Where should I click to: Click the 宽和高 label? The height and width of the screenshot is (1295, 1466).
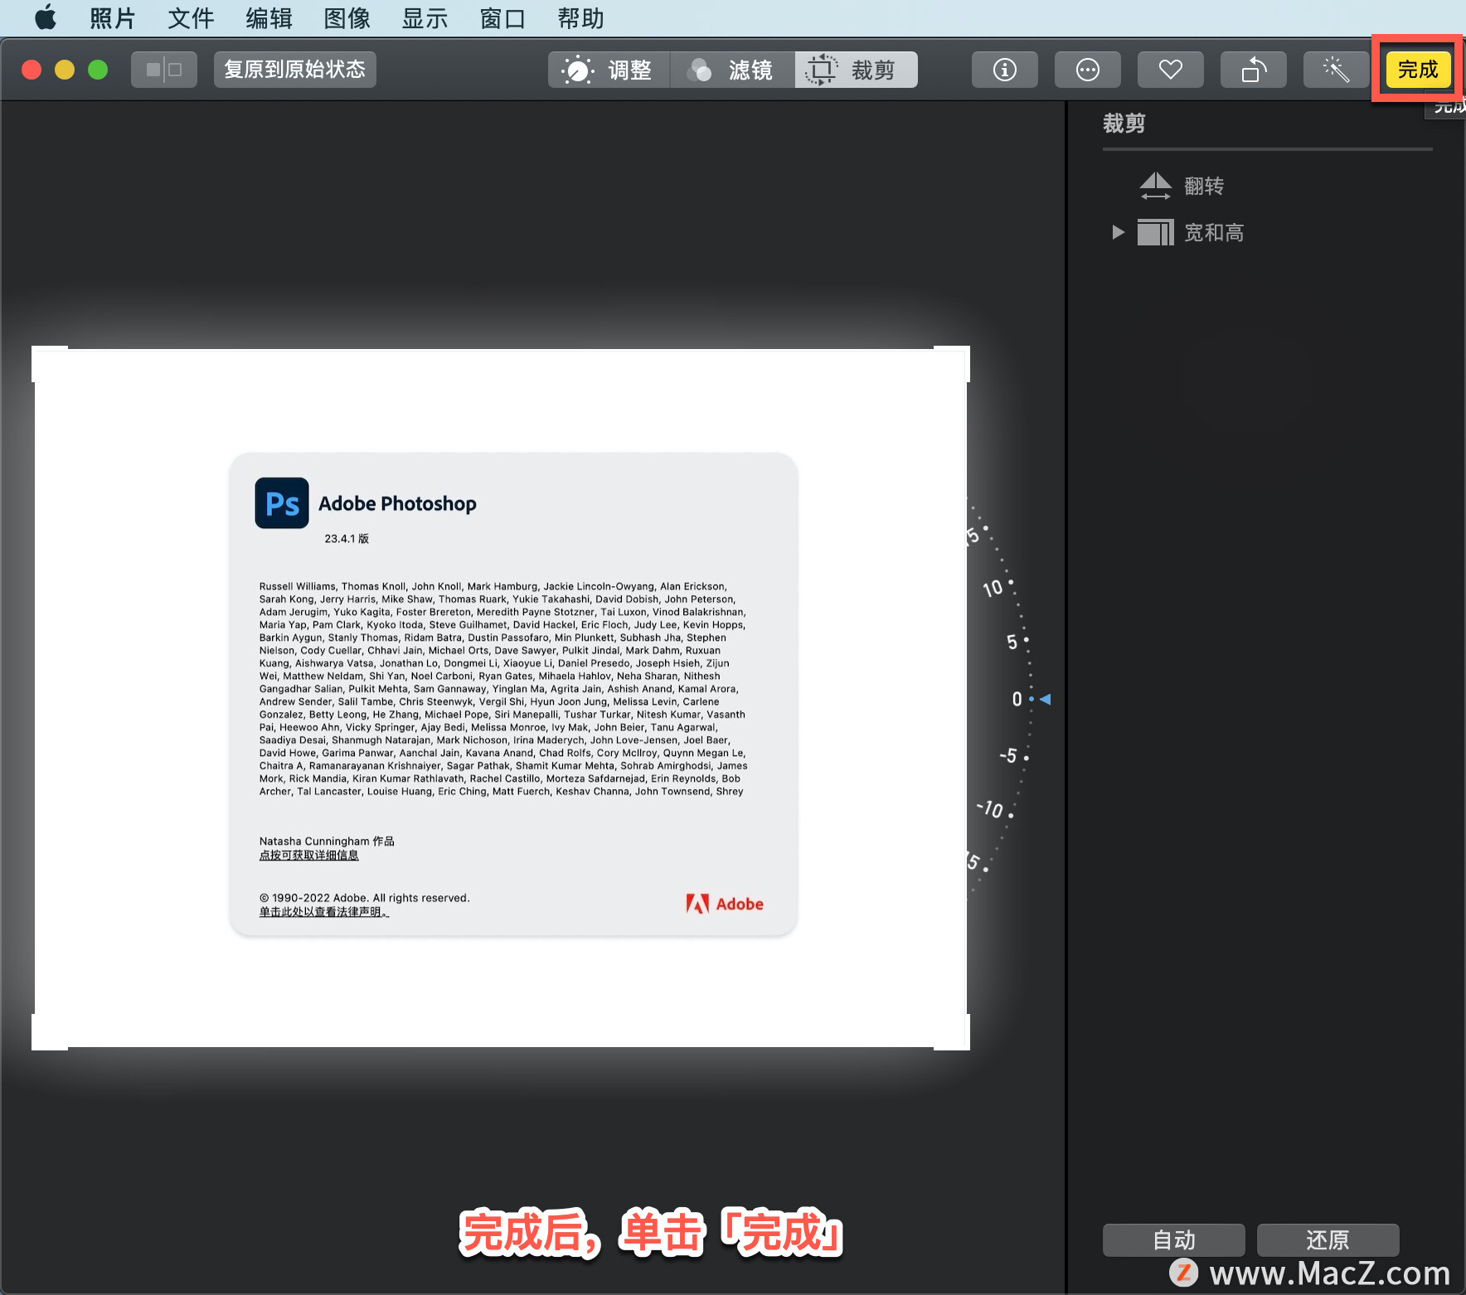[x=1214, y=232]
